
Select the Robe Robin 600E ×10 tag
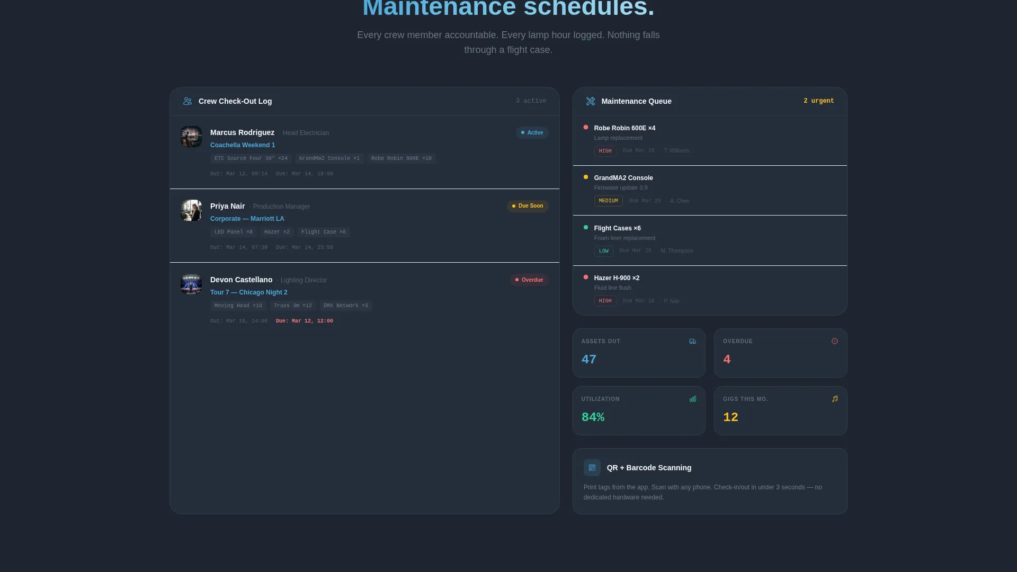point(402,158)
